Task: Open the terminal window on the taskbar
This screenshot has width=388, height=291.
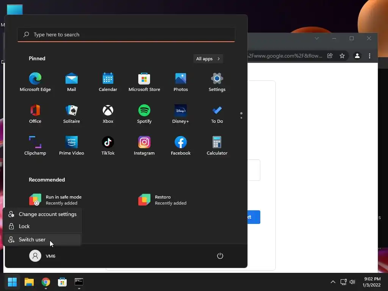Action: (79, 282)
